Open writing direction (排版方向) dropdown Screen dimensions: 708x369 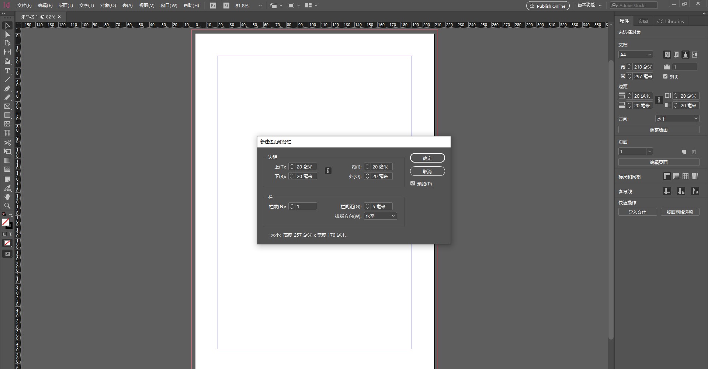click(380, 216)
